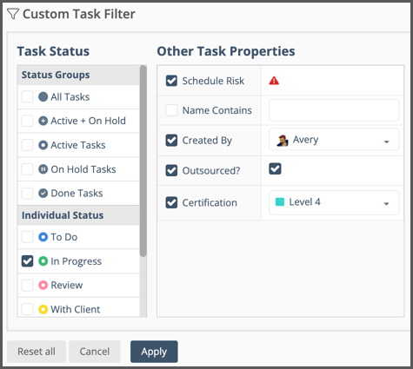Click the All Tasks status circle icon

click(x=43, y=96)
